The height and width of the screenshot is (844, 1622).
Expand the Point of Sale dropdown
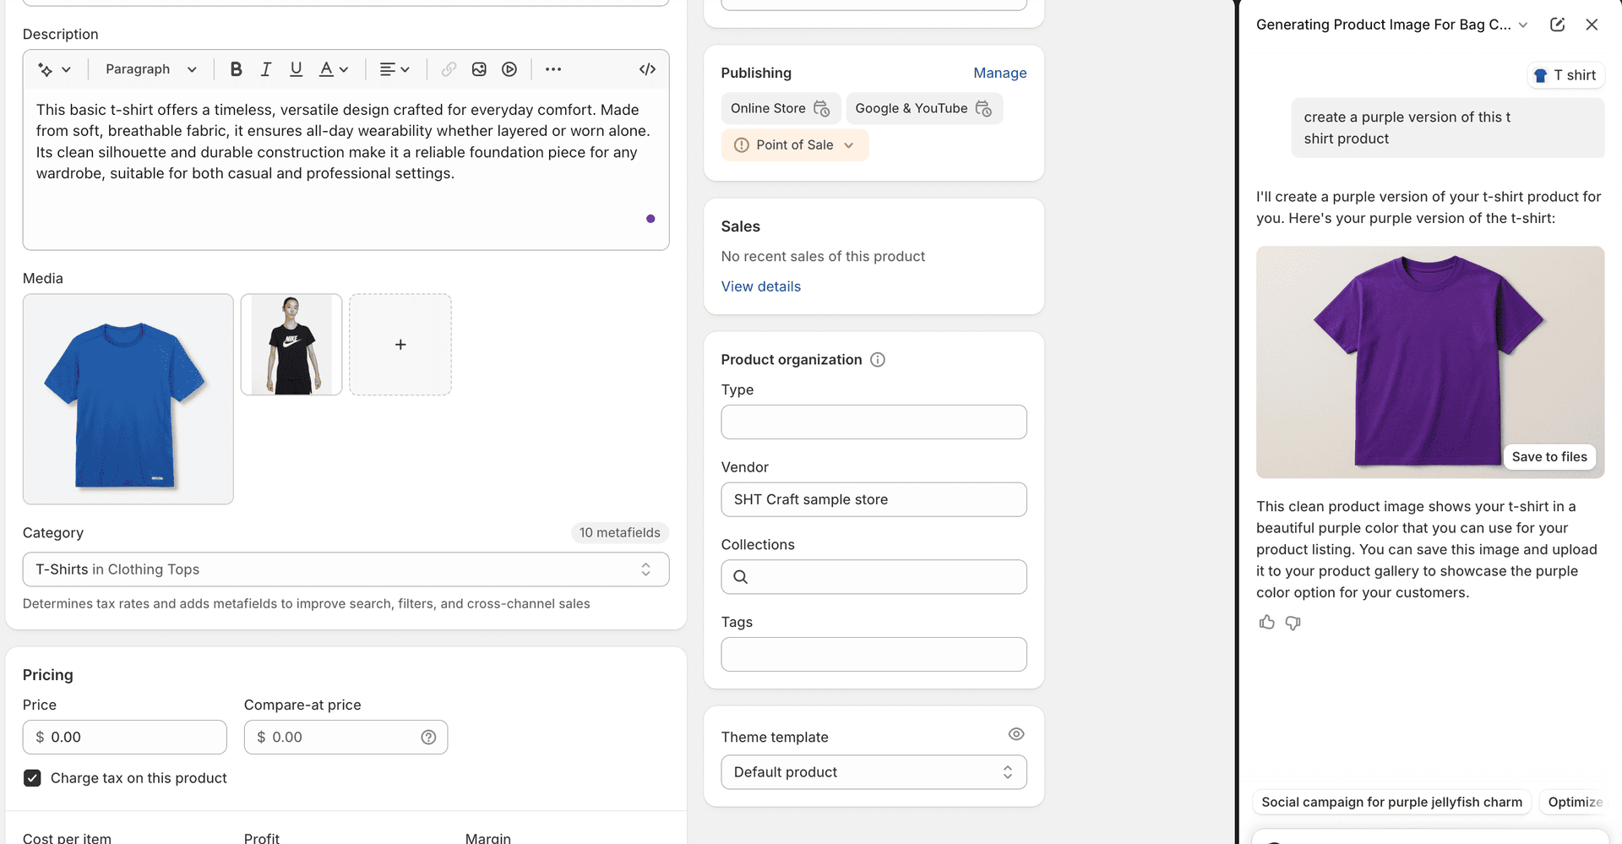(795, 145)
